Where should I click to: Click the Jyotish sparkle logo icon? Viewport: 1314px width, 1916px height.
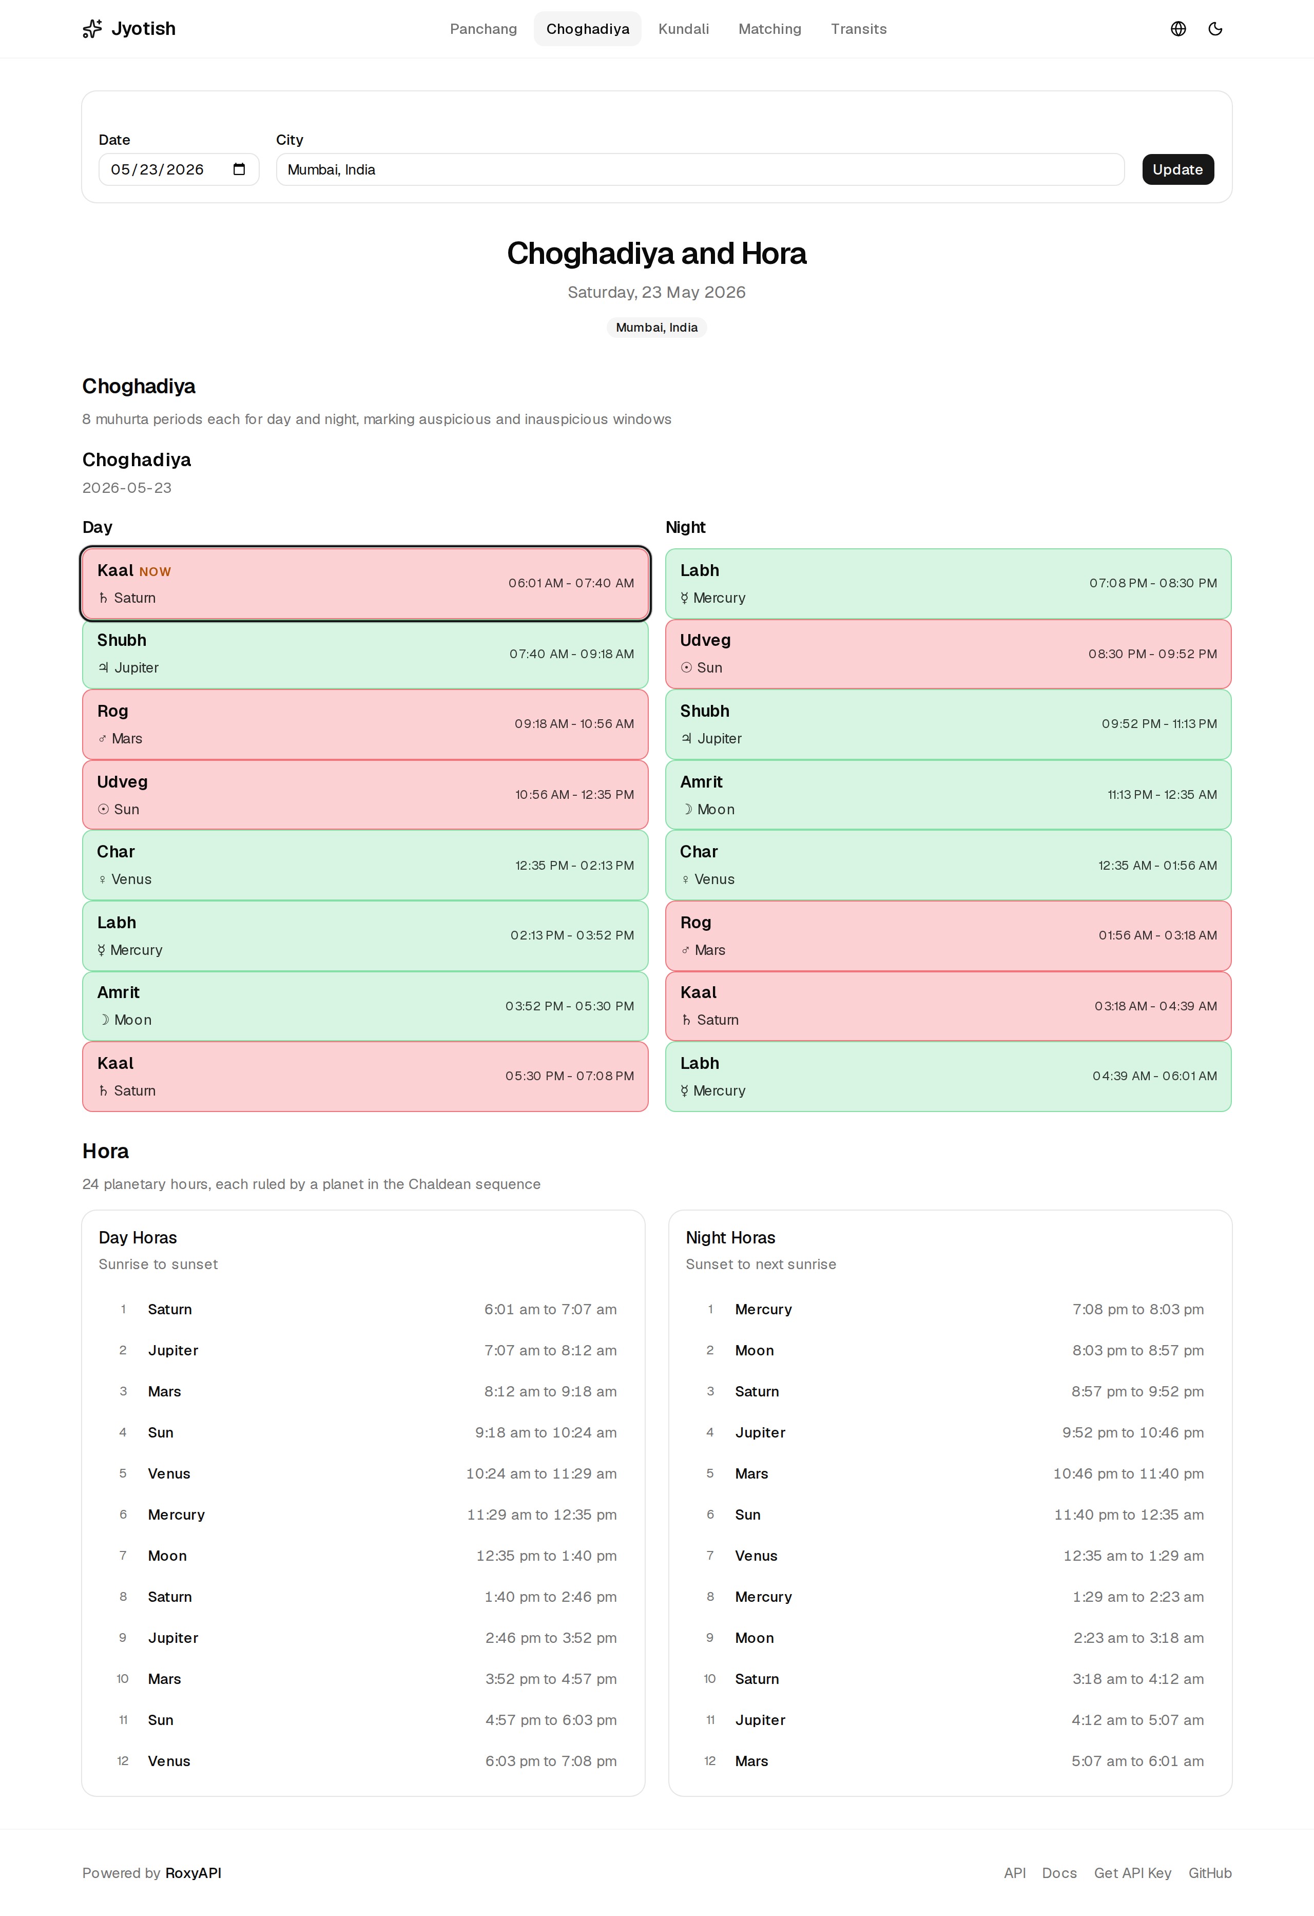(92, 29)
